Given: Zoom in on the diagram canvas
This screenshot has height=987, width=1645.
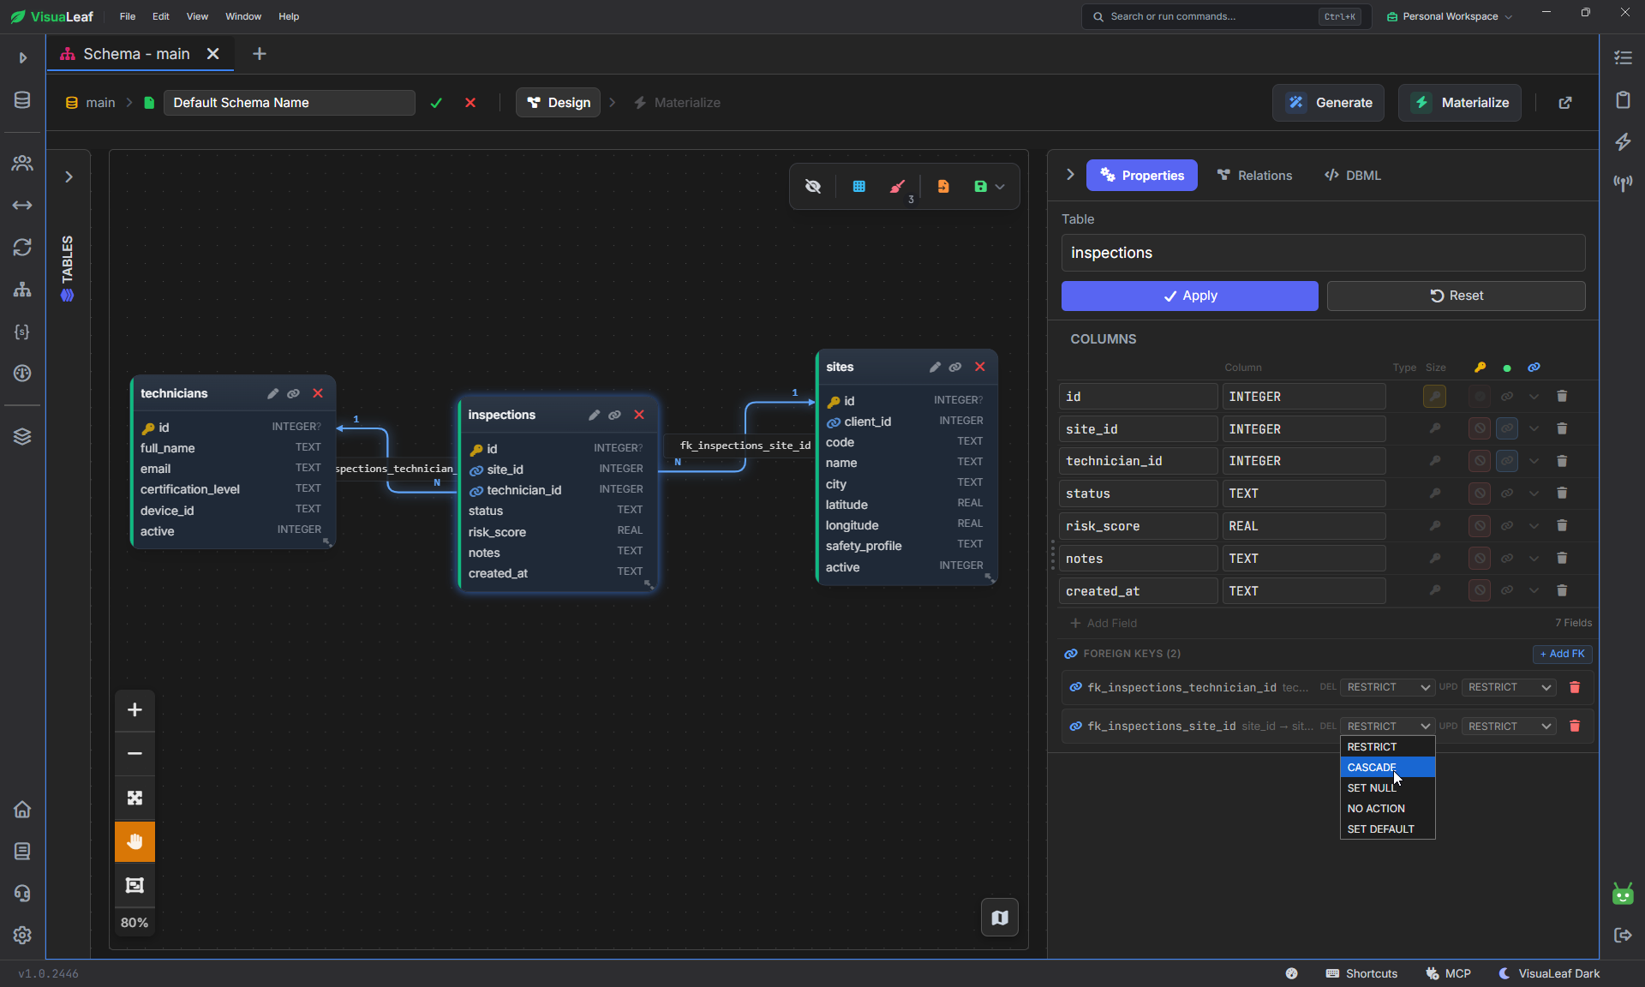Looking at the screenshot, I should pyautogui.click(x=135, y=709).
